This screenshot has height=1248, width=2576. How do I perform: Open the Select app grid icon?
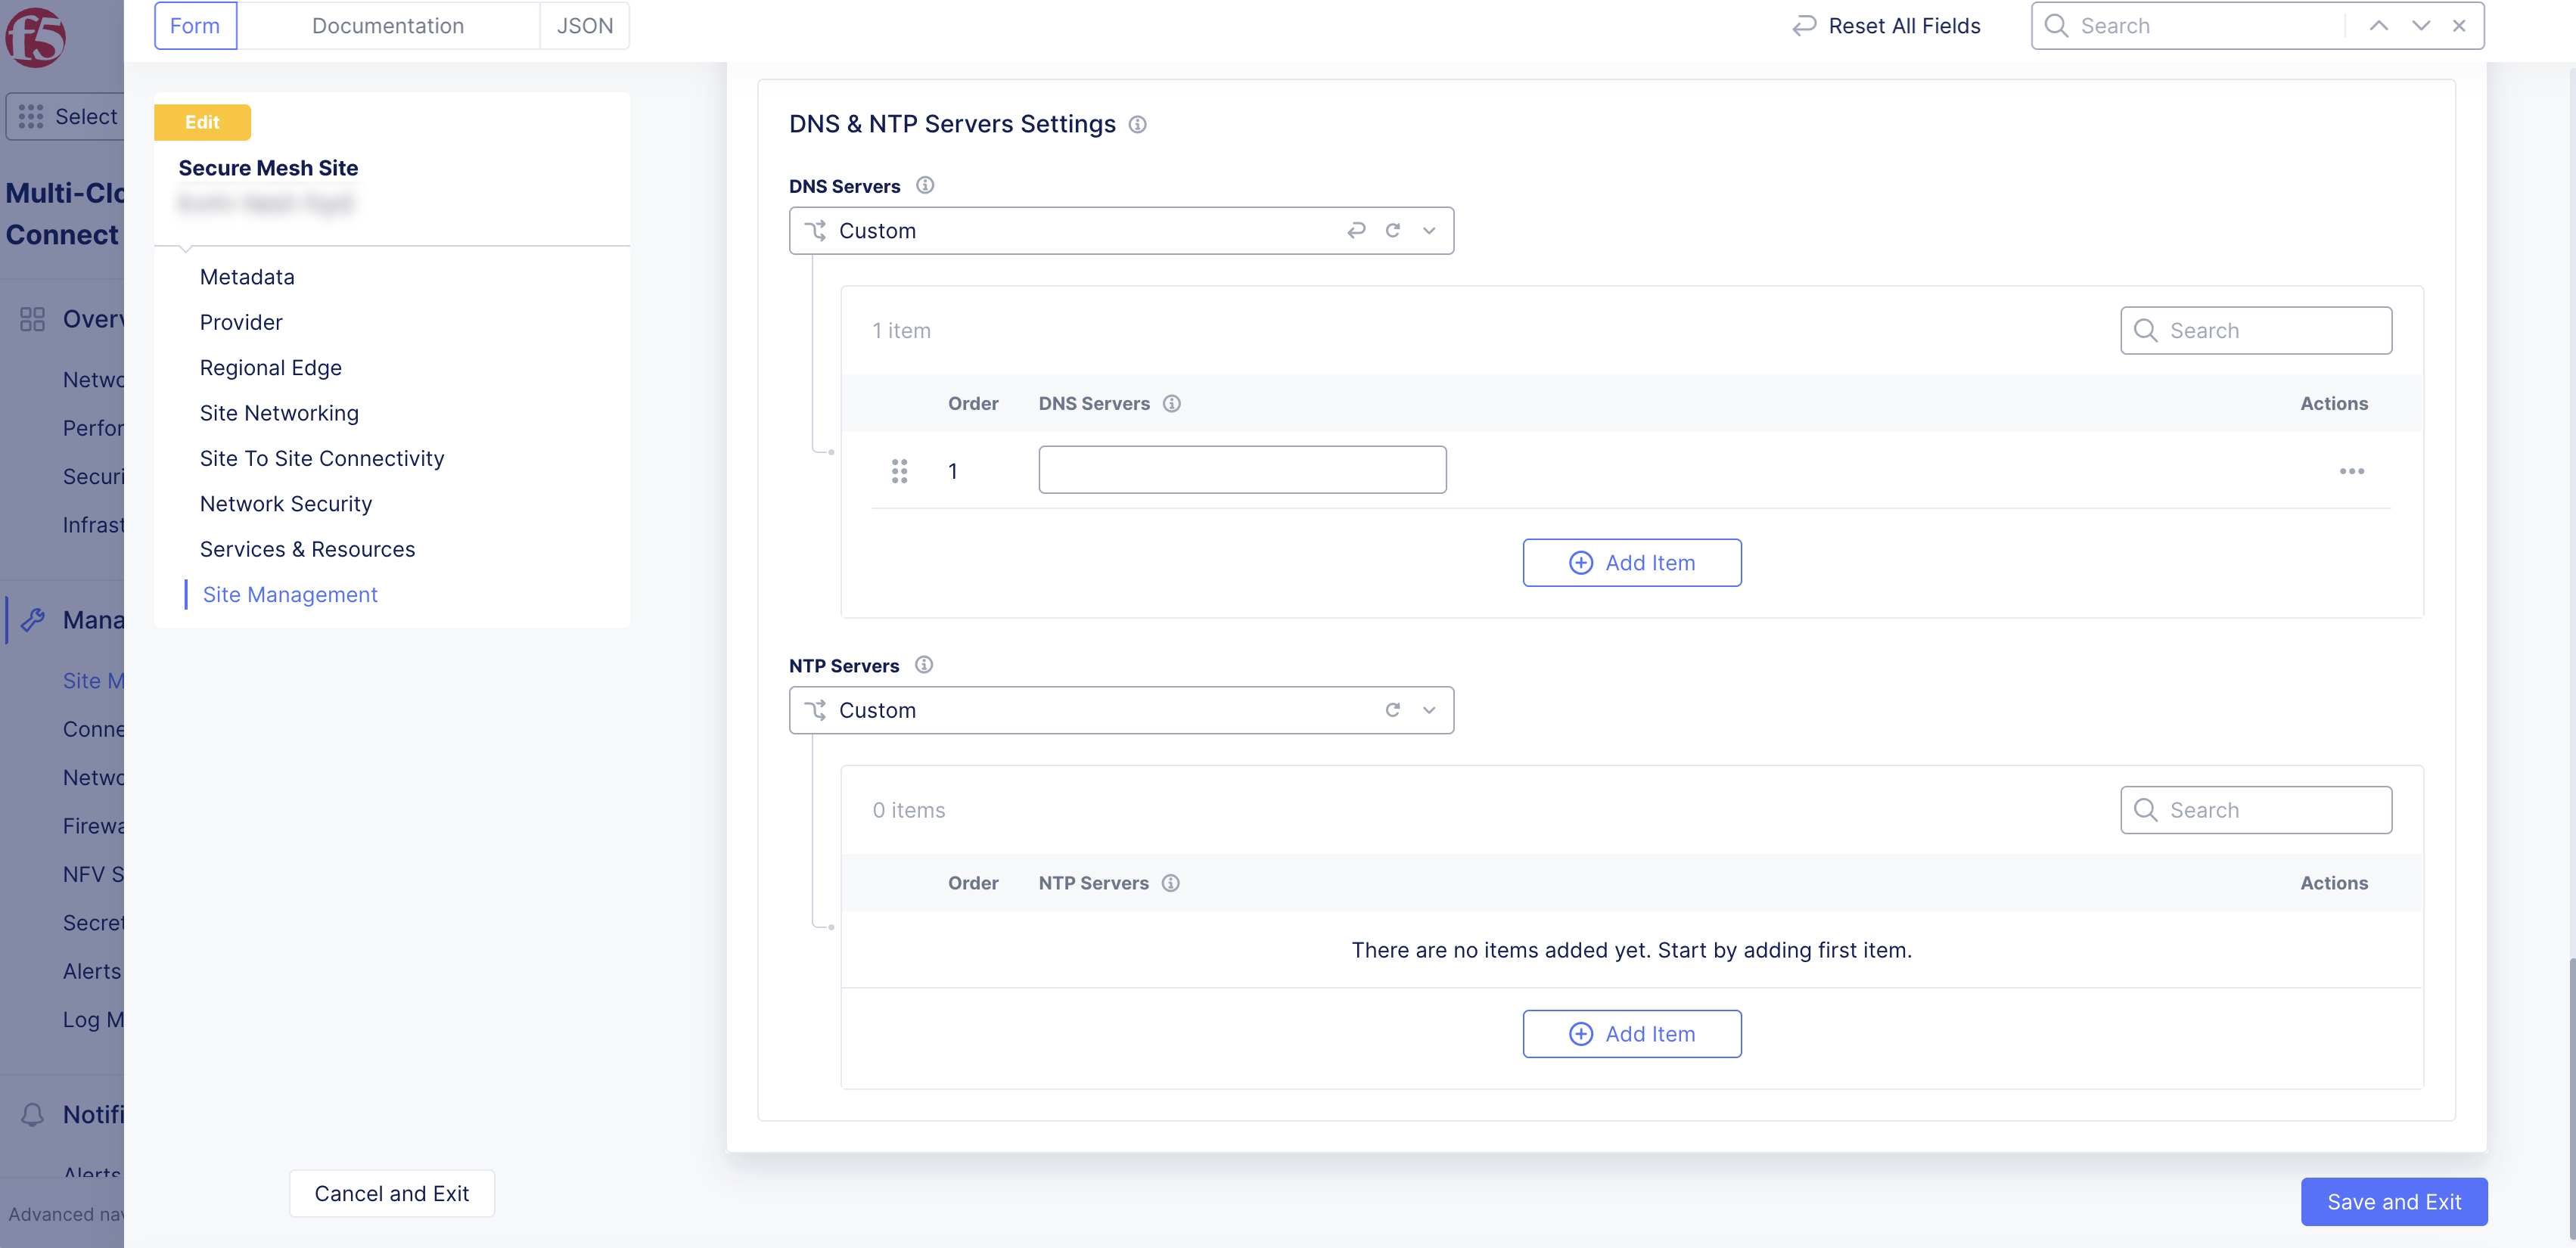[31, 117]
